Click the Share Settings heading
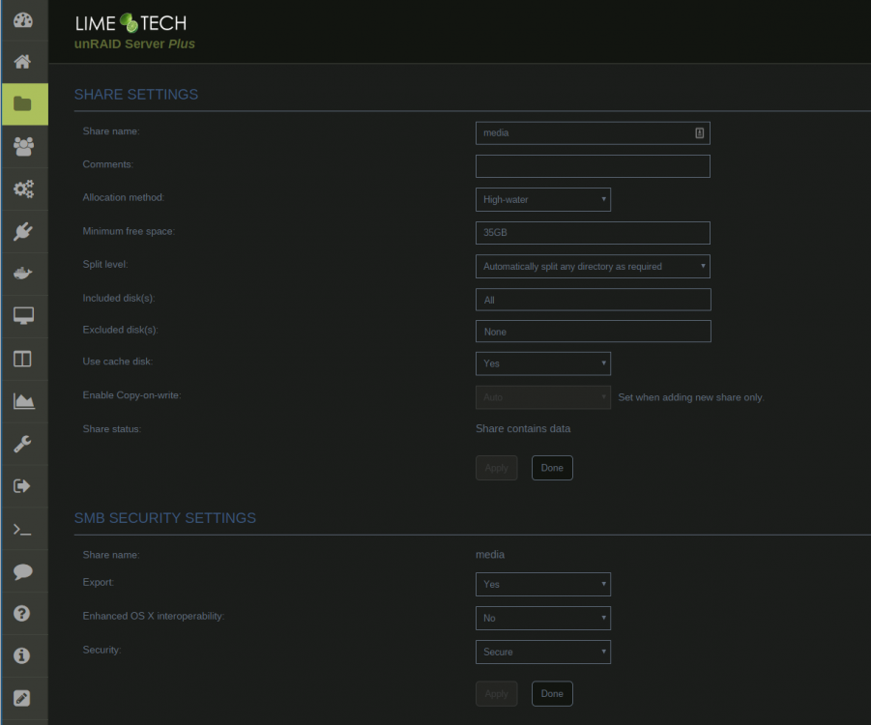The height and width of the screenshot is (725, 871). [x=136, y=95]
